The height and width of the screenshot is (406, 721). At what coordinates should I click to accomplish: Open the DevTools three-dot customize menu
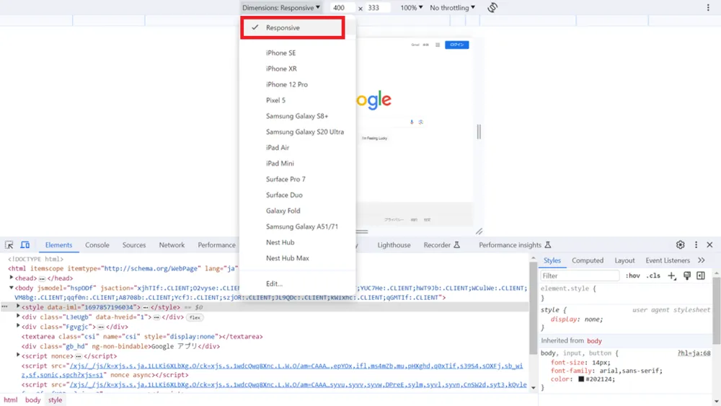pos(696,245)
